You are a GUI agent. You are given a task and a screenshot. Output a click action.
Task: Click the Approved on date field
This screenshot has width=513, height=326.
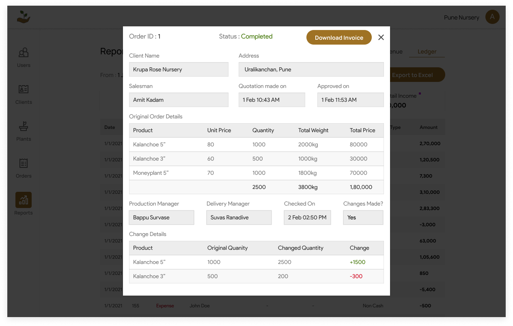coord(350,100)
